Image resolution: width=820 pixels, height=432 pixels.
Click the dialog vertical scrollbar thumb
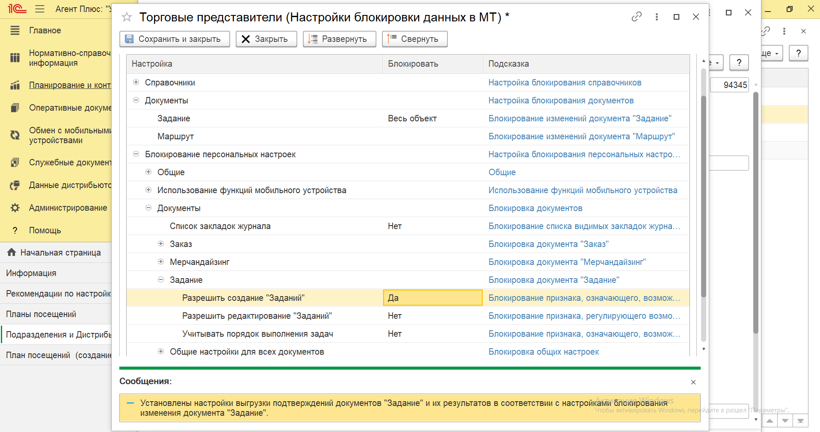(x=704, y=197)
